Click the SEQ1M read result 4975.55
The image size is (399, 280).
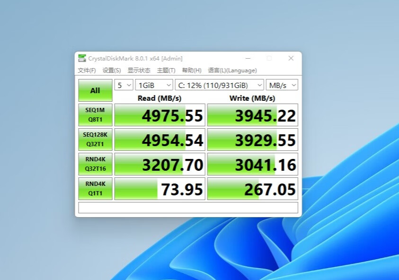click(160, 114)
